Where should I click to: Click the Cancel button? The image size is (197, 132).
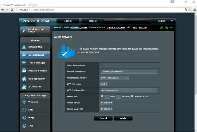(103, 118)
